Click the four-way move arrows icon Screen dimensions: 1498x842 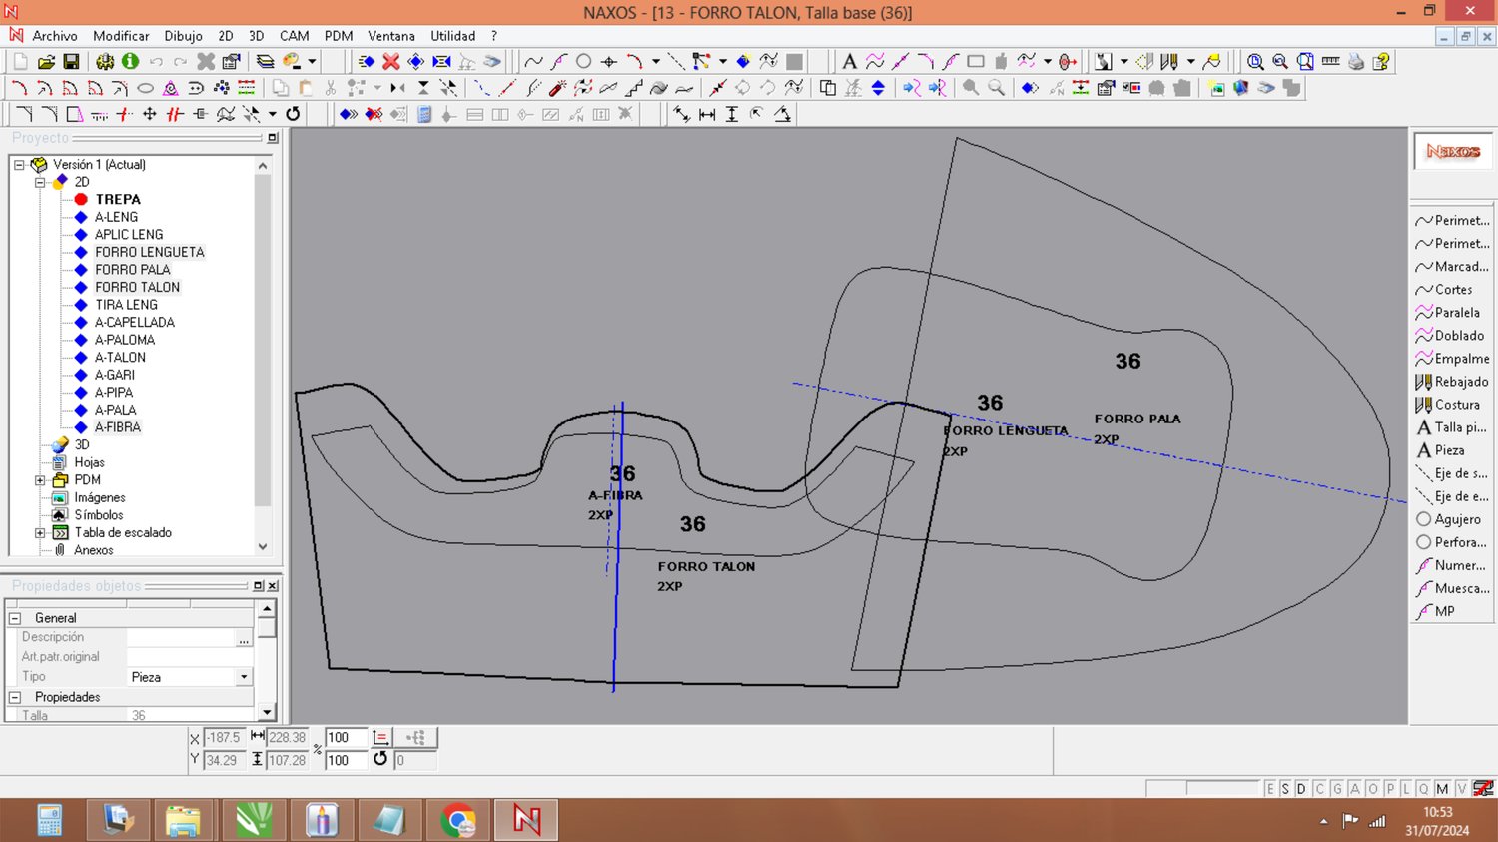[x=149, y=114]
